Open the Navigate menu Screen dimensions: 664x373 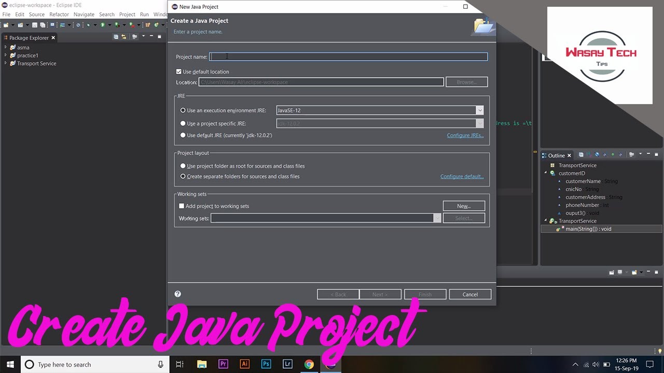[84, 15]
